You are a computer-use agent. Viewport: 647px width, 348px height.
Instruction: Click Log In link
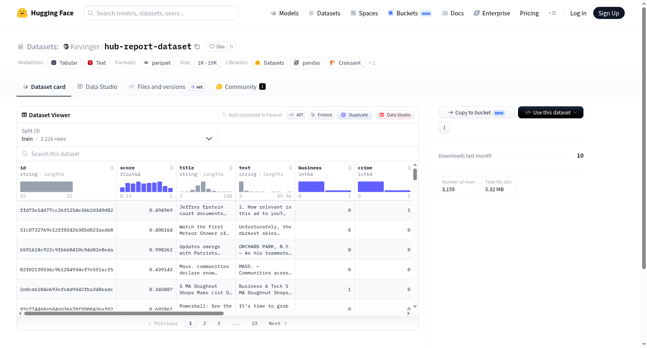click(578, 13)
